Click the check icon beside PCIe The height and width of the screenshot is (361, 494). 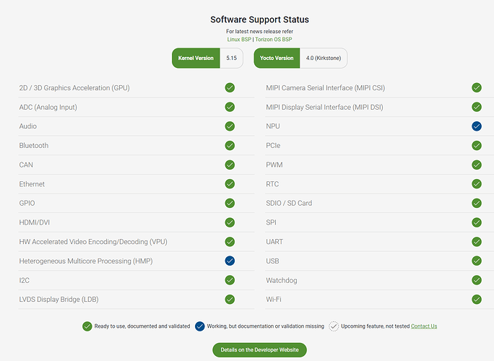coord(477,146)
